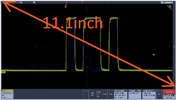Open the Acquisition settings badge

point(149,94)
